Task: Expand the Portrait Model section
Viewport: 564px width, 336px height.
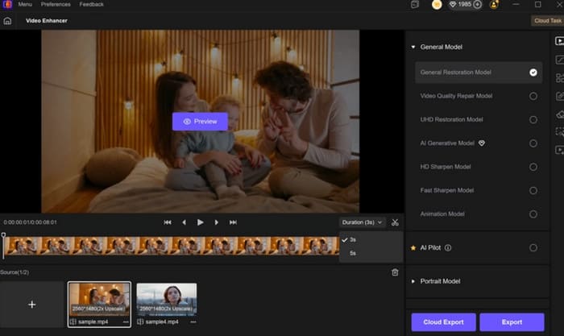Action: tap(413, 281)
